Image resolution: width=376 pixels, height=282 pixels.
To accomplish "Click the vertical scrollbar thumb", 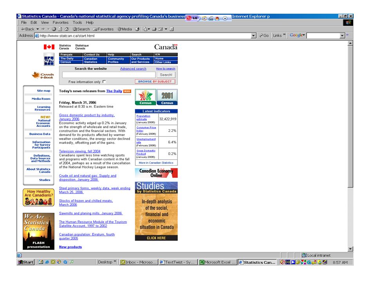I will click(x=350, y=117).
